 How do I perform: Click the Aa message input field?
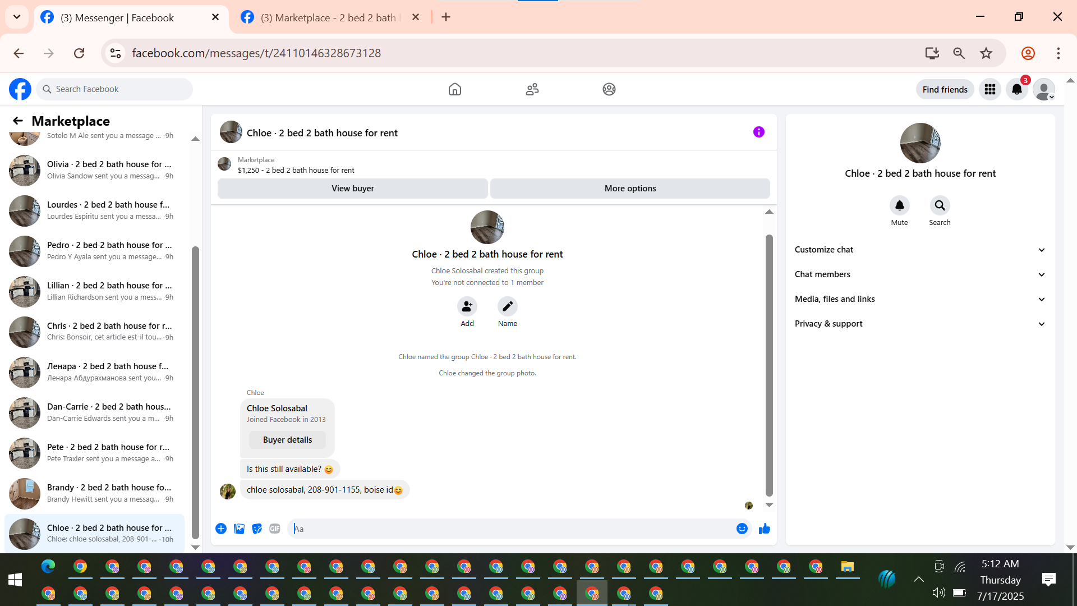pyautogui.click(x=510, y=529)
